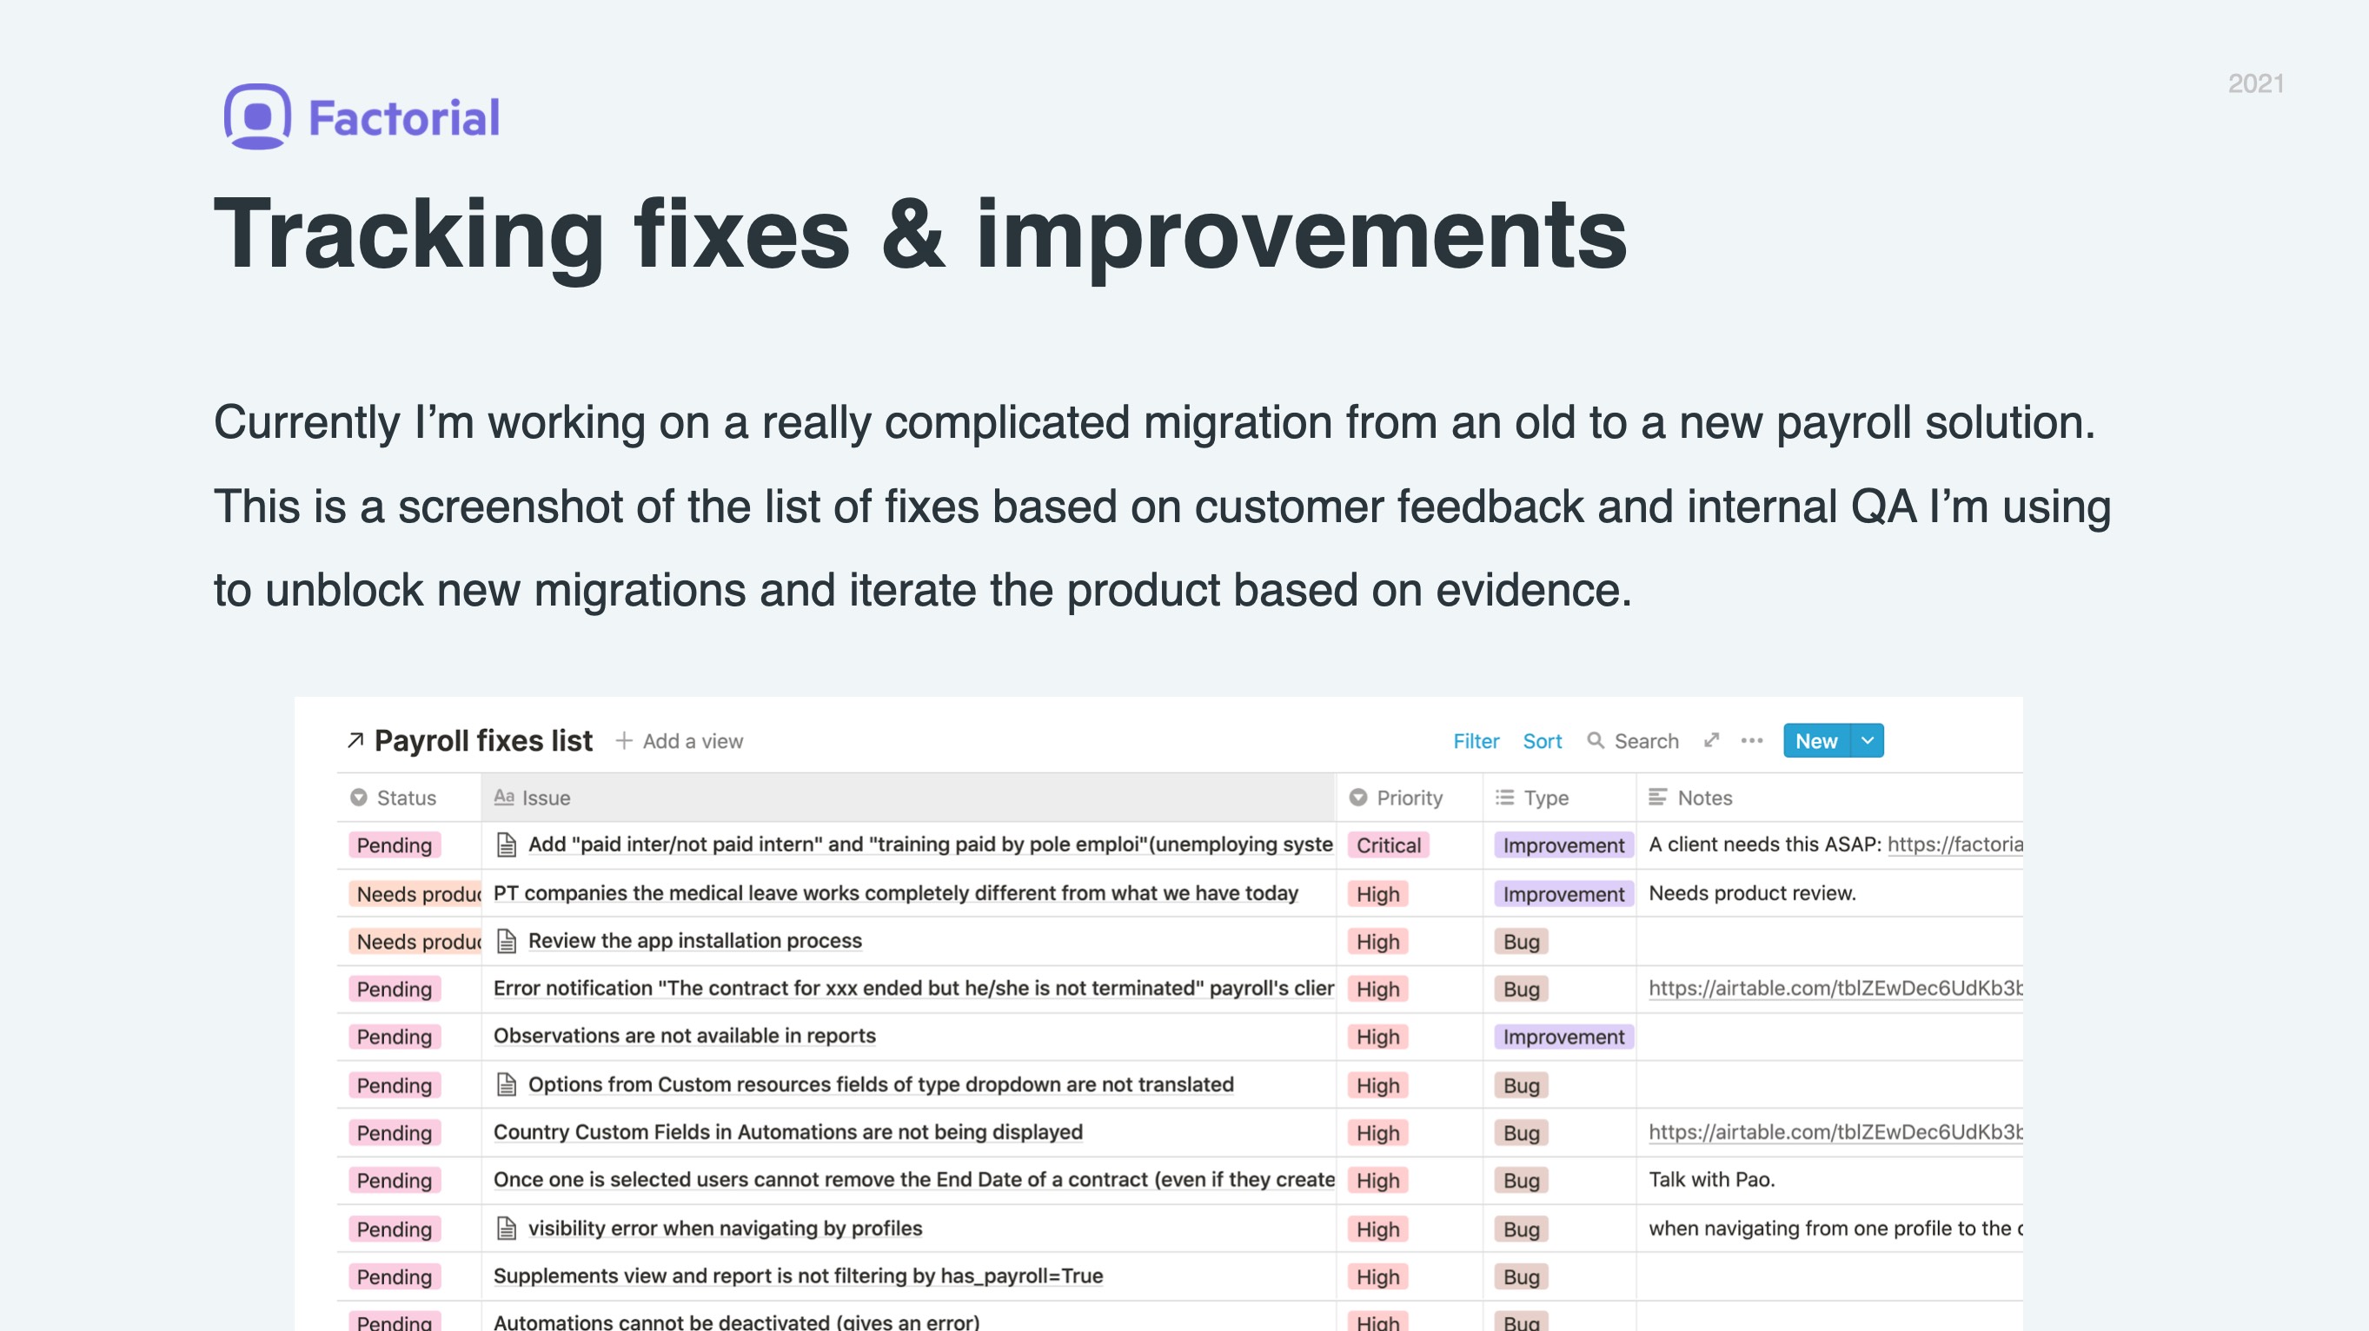2369x1331 pixels.
Task: Click the Search magnifier icon
Action: [x=1596, y=741]
